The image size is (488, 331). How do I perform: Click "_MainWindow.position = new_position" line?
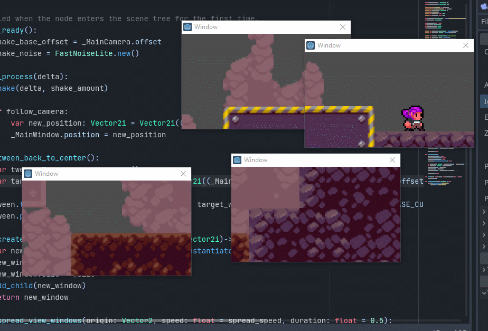tap(88, 135)
